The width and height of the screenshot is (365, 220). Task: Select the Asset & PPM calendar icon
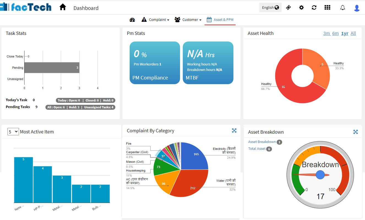pos(209,20)
